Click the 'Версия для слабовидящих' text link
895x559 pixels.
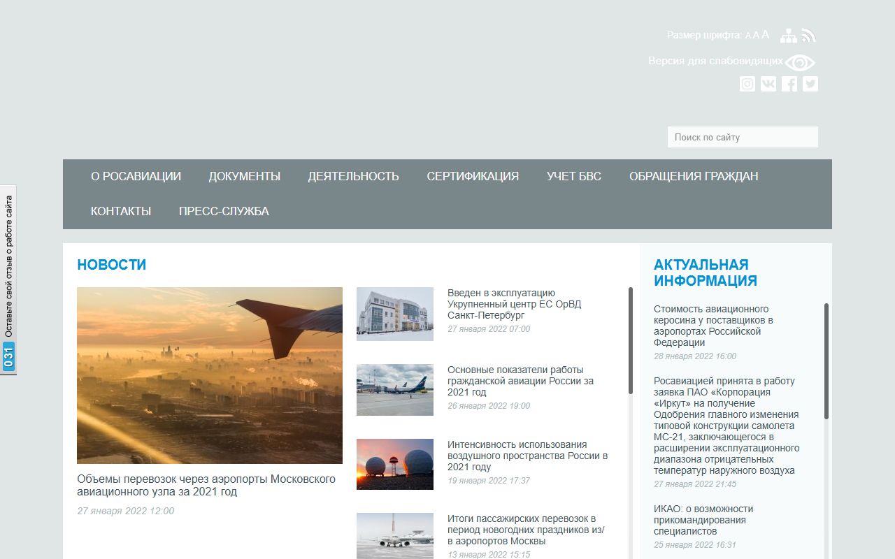pyautogui.click(x=715, y=61)
